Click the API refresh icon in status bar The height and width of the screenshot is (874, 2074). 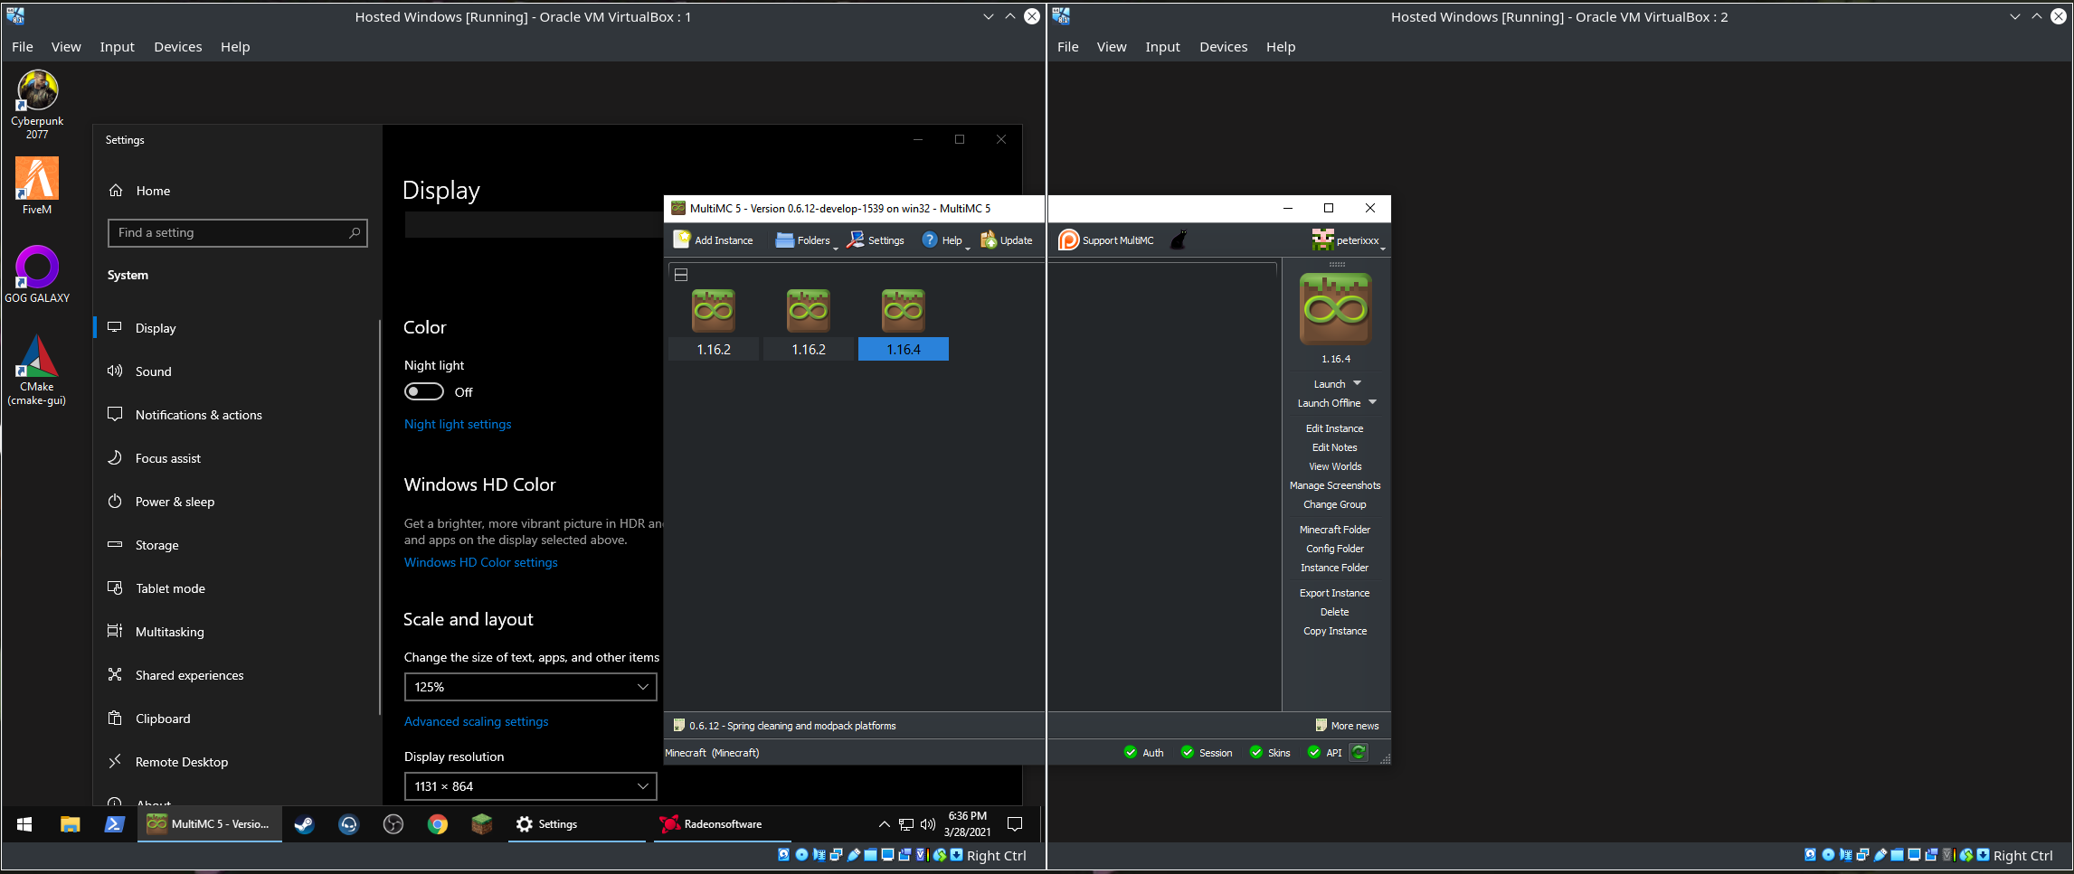1359,751
